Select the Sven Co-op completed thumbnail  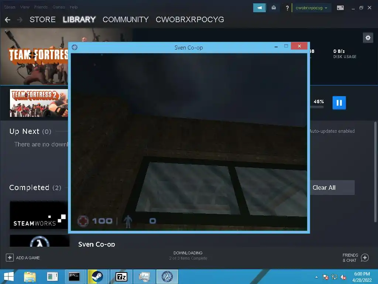click(x=39, y=240)
